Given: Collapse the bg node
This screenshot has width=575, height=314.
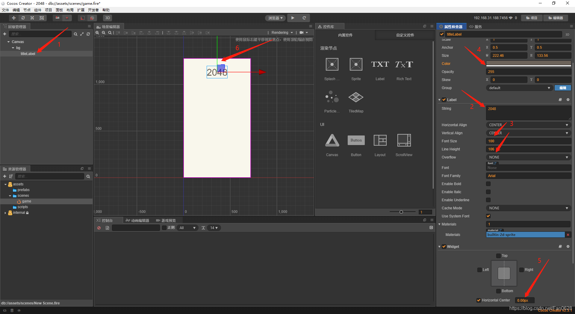Looking at the screenshot, I should click(13, 48).
